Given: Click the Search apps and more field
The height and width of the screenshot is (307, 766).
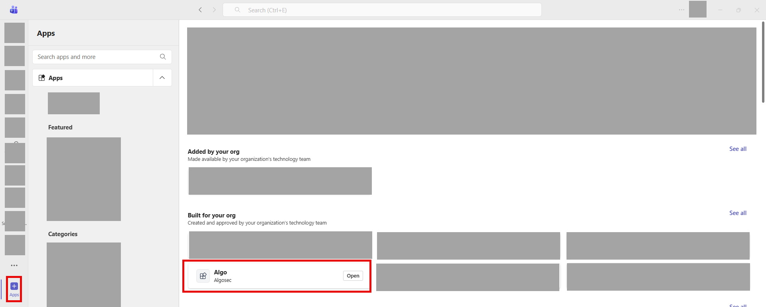Looking at the screenshot, I should (96, 57).
